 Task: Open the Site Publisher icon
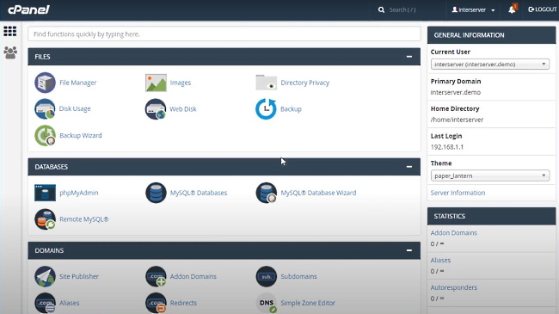(45, 276)
